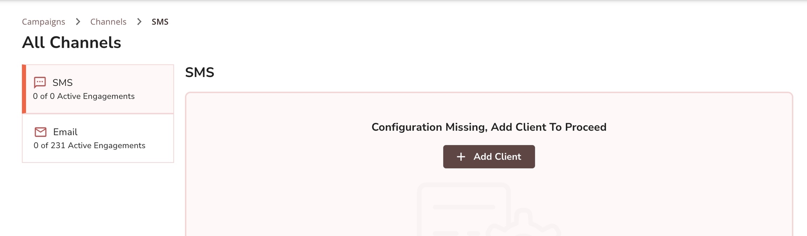Viewport: 807px width, 236px height.
Task: Click the Email envelope icon
Action: [x=40, y=132]
